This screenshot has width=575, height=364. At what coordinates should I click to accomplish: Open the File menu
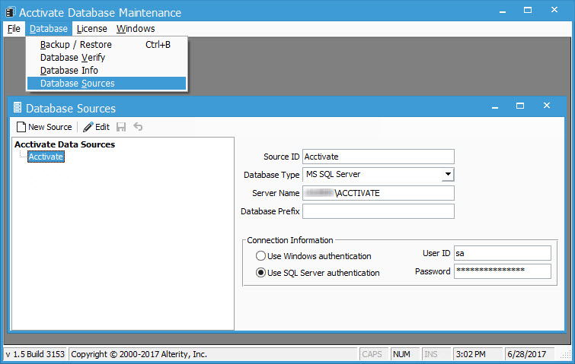[x=14, y=29]
